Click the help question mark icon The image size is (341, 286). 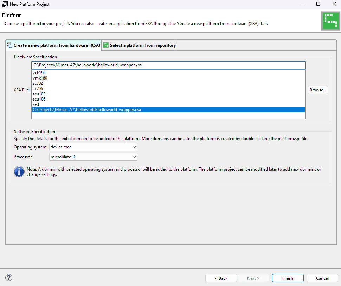[x=9, y=278]
